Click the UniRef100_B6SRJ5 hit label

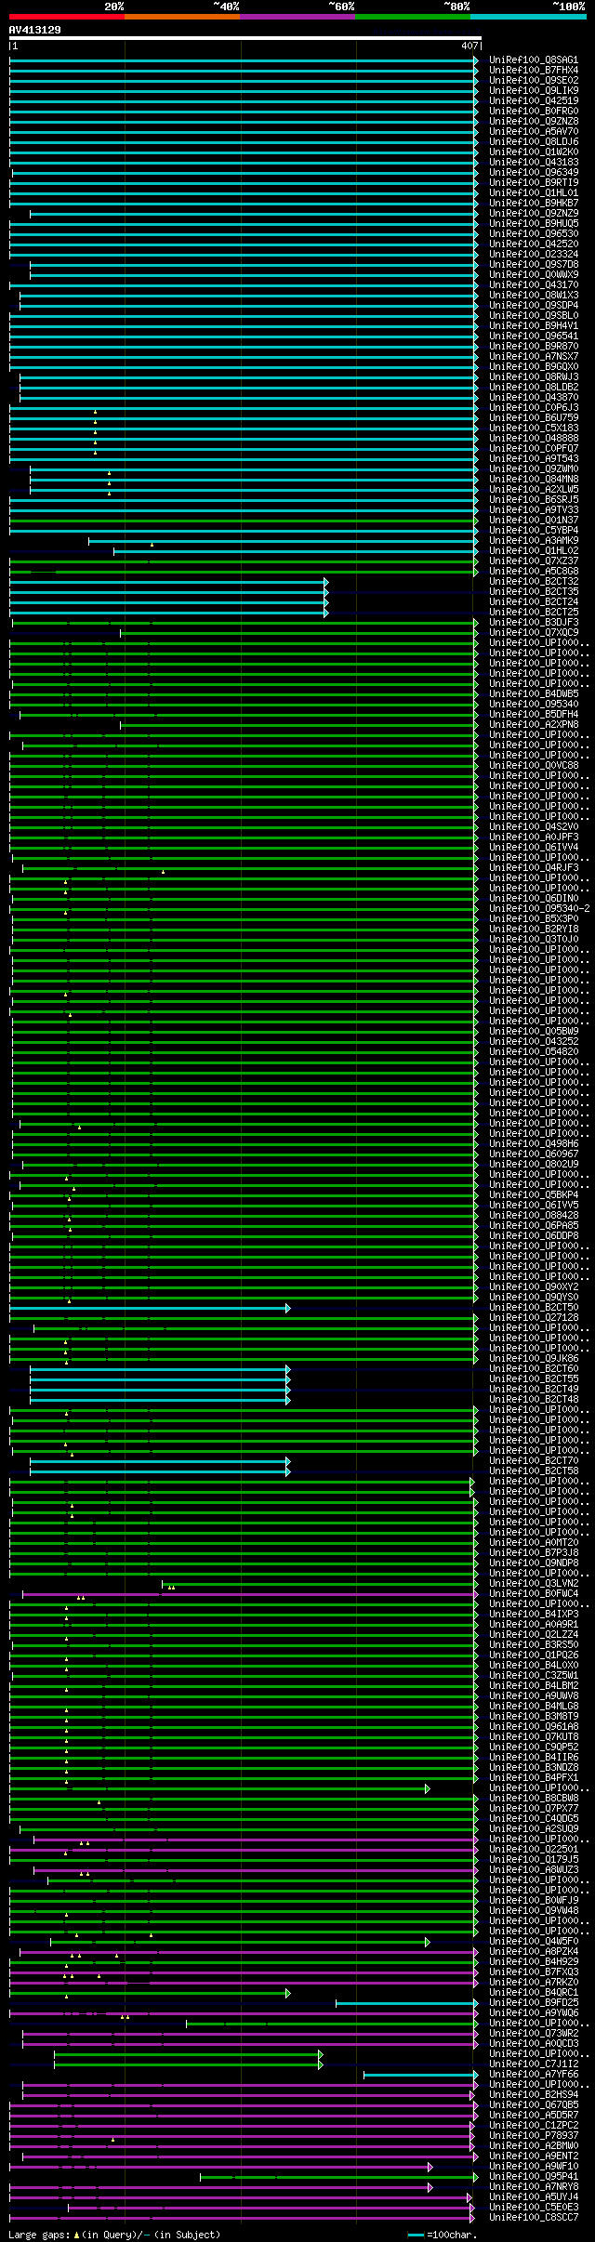pyautogui.click(x=534, y=500)
